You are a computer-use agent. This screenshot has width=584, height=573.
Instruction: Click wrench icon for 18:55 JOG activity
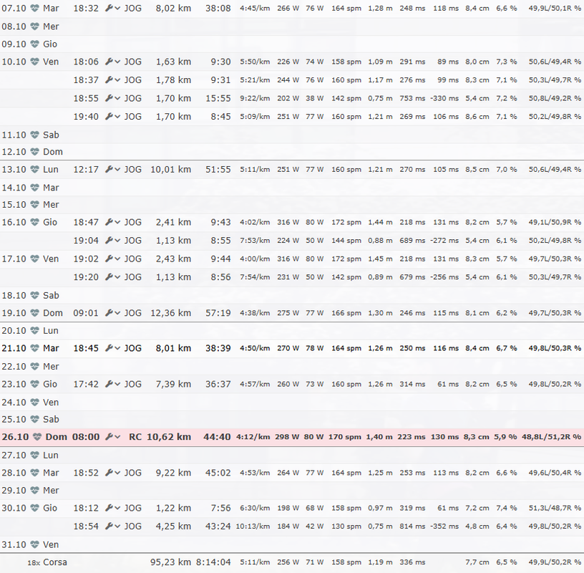click(x=109, y=98)
